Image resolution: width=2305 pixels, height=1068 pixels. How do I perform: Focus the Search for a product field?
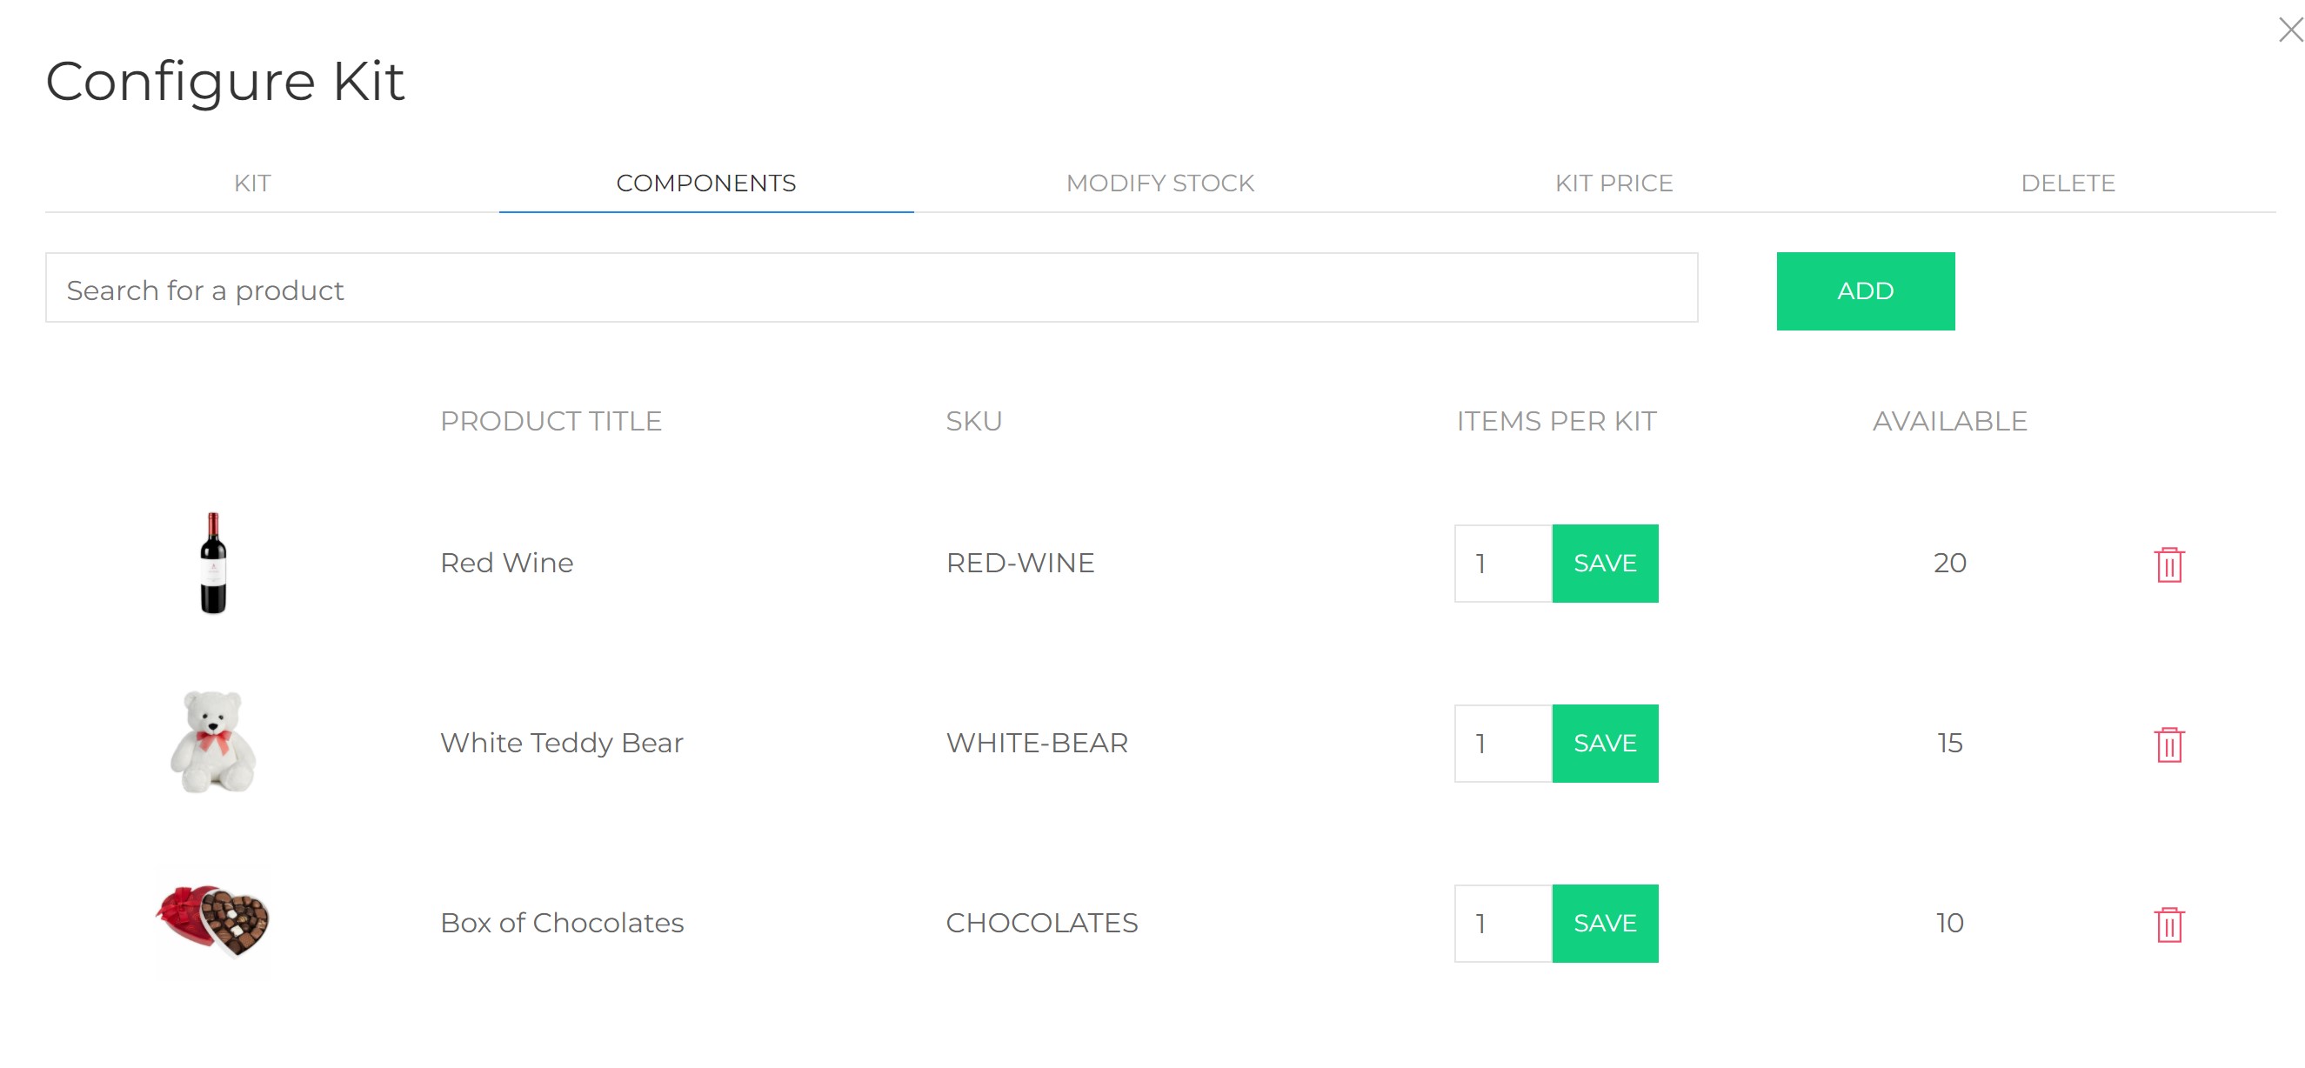(871, 290)
